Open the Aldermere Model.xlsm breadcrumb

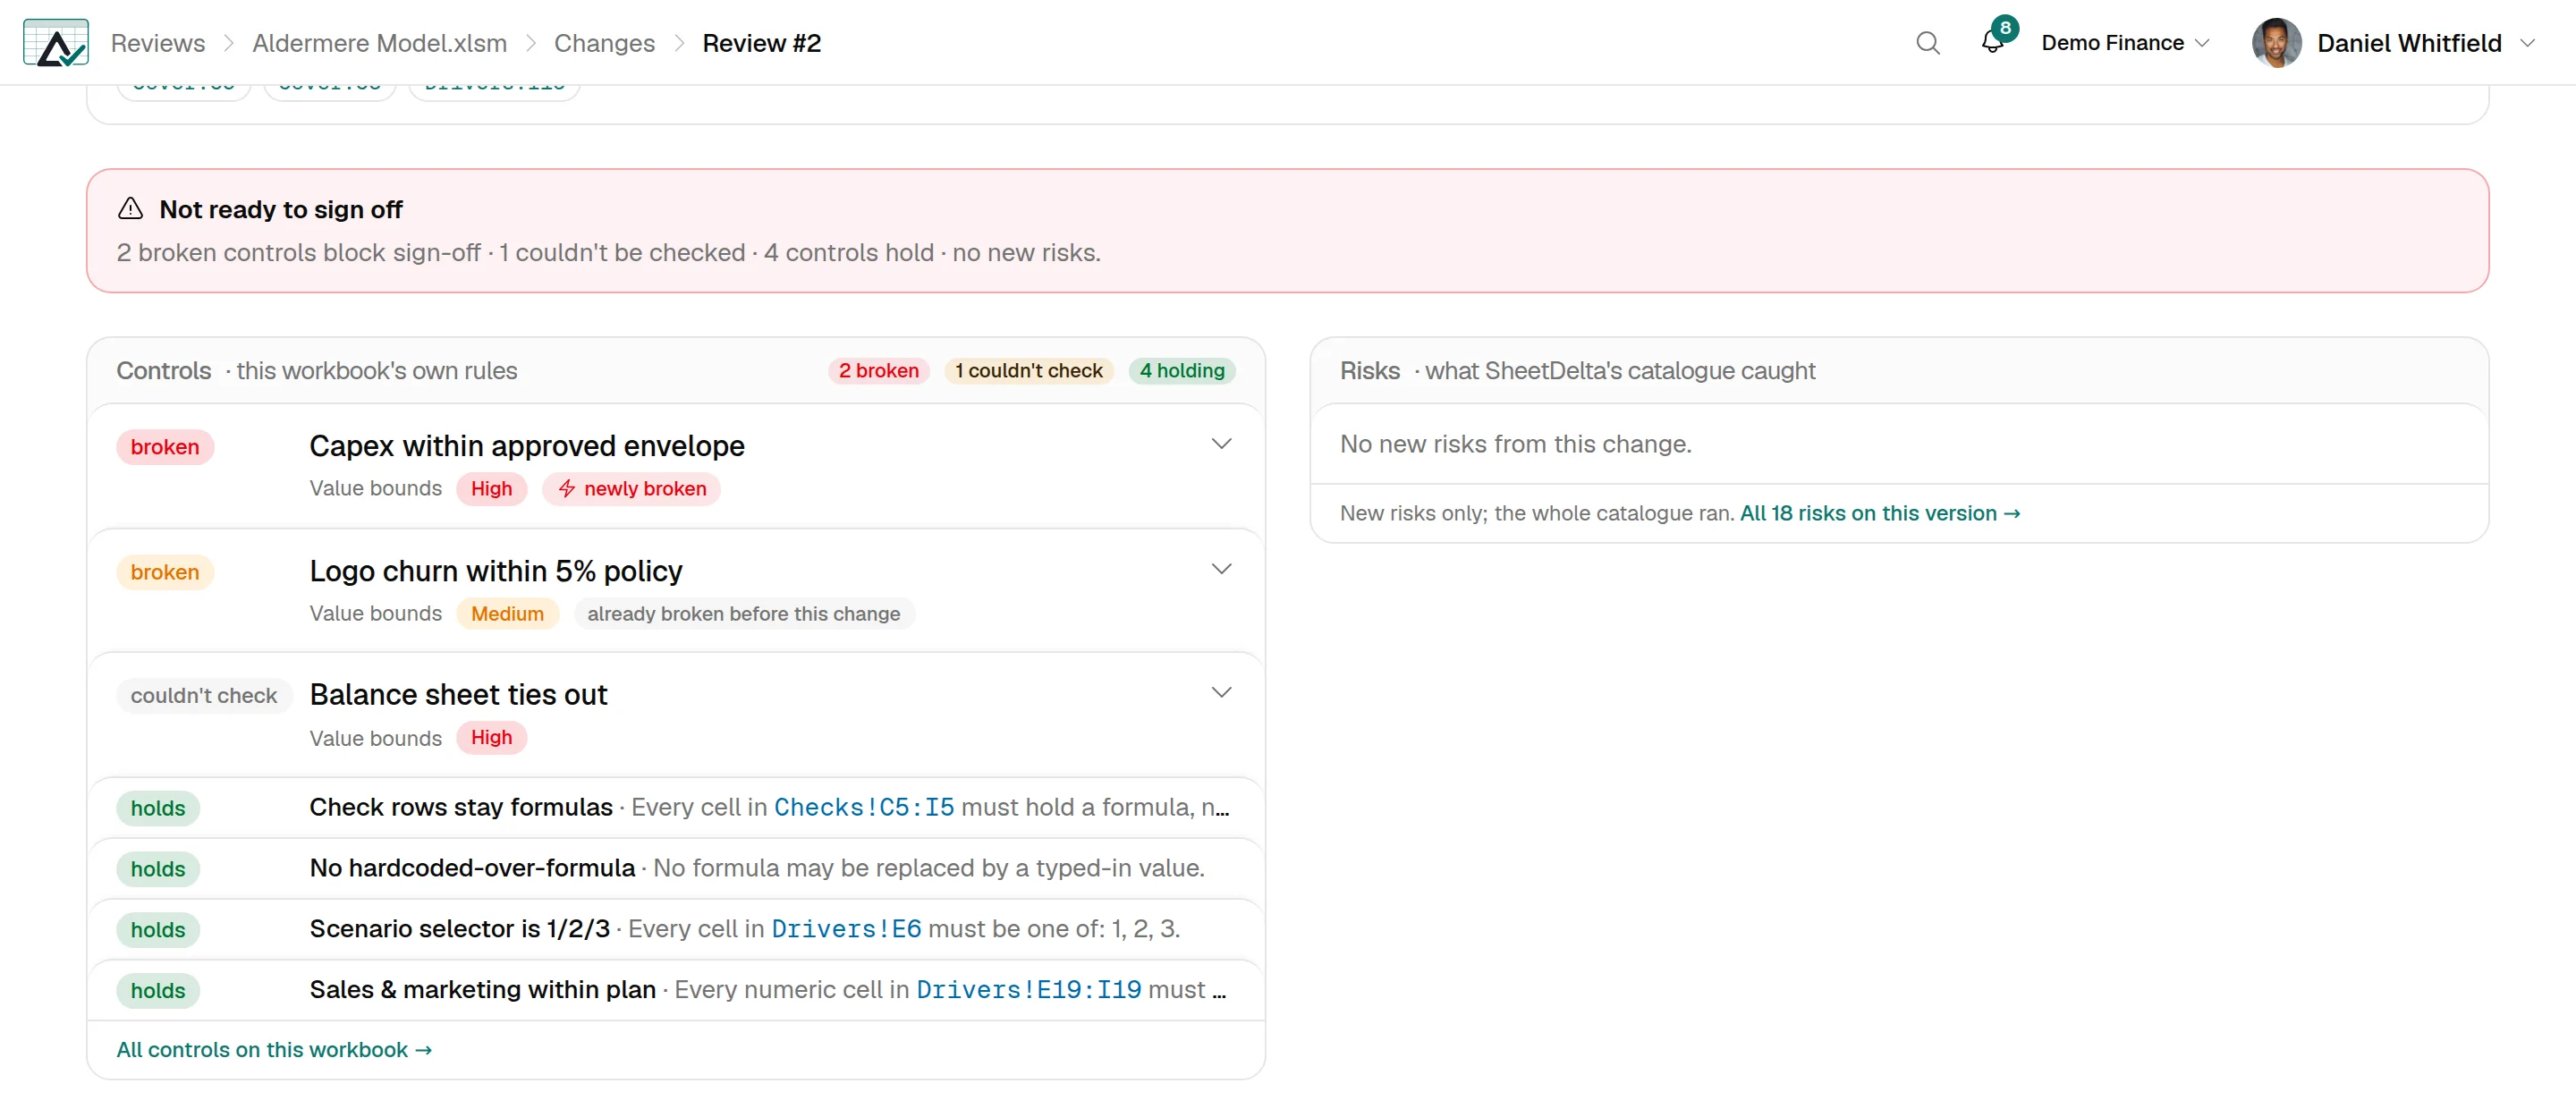click(379, 43)
